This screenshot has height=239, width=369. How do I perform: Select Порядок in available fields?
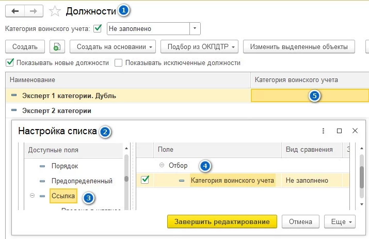[65, 166]
